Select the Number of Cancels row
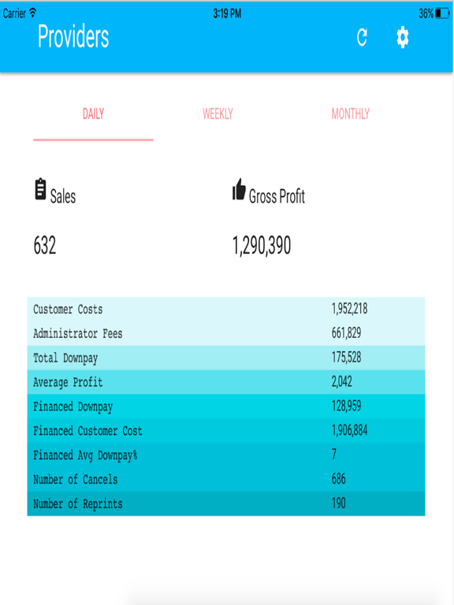The height and width of the screenshot is (605, 454). click(x=226, y=479)
